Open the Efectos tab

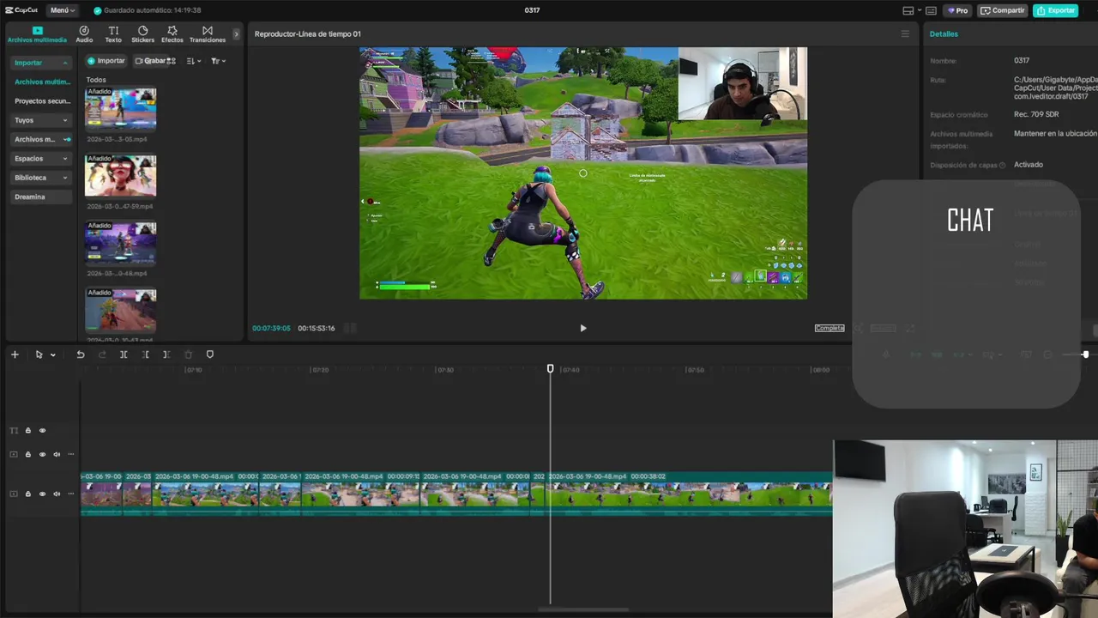click(172, 34)
